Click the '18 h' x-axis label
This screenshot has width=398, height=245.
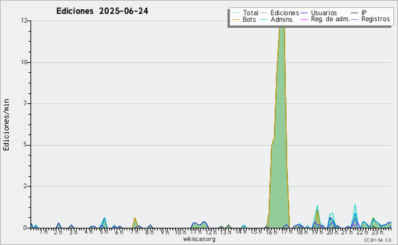(302, 232)
